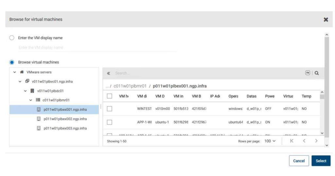This screenshot has width=335, height=176.
Task: Click the VMware servers home icon
Action: point(22,72)
